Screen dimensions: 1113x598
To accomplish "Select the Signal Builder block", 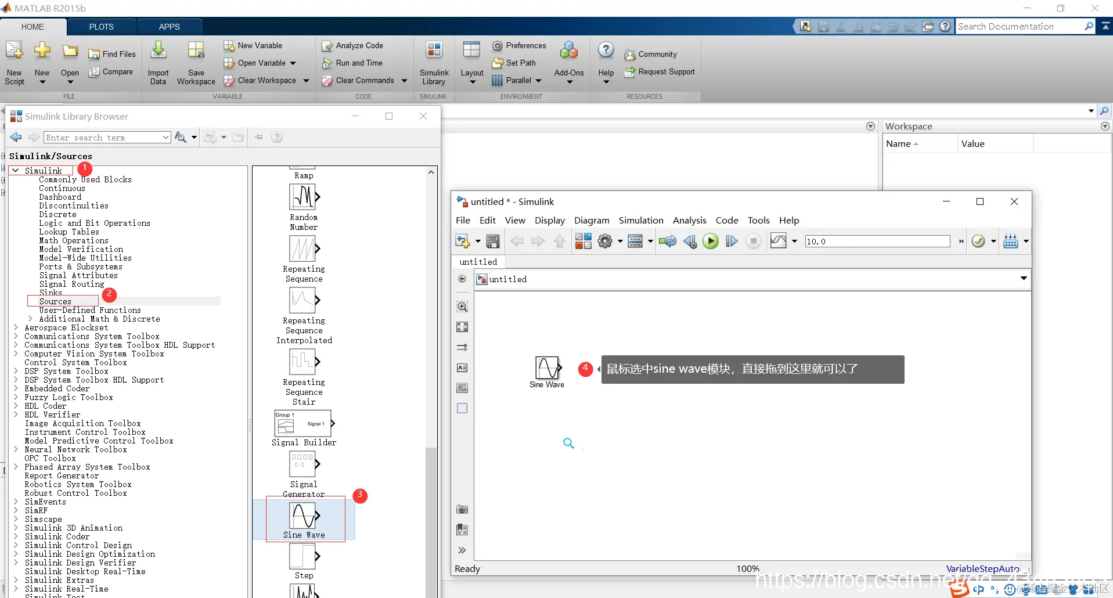I will pos(304,428).
